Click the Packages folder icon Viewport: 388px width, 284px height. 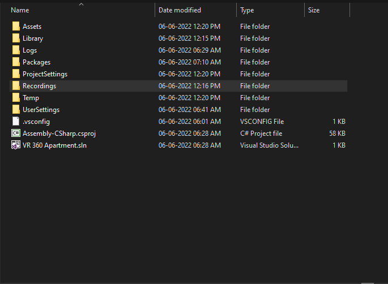coord(16,62)
